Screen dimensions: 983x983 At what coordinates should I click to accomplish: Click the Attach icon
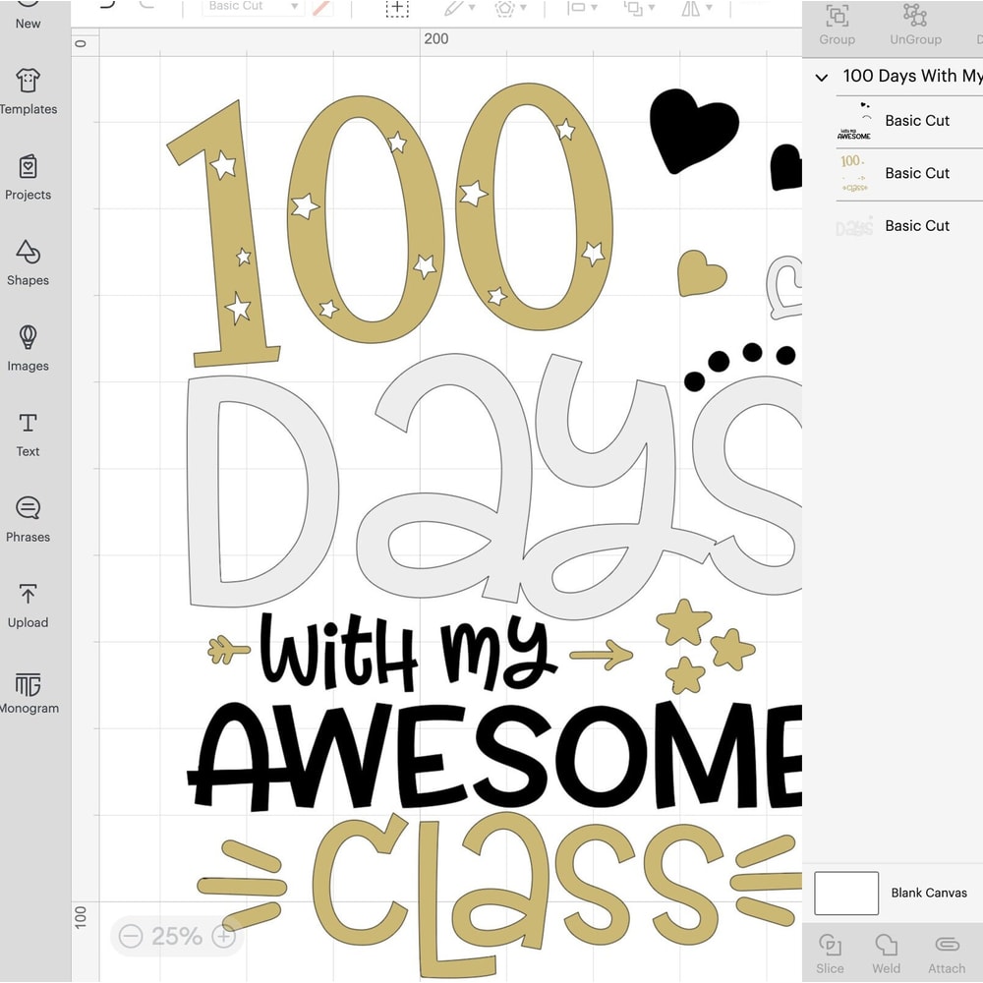[946, 951]
